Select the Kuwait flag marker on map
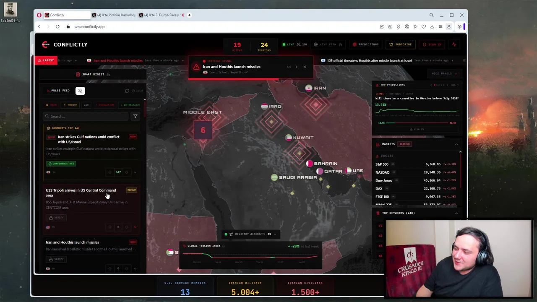The height and width of the screenshot is (302, 537). pos(289,138)
